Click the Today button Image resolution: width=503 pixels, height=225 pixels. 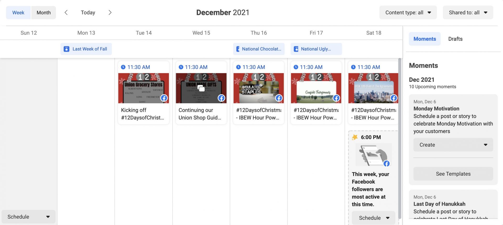[x=88, y=13]
